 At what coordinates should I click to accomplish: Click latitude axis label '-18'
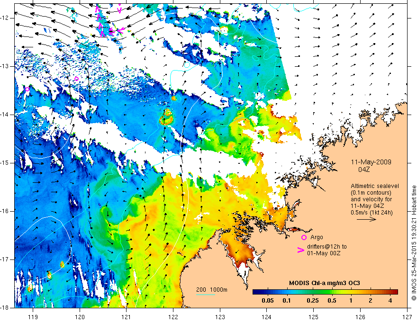[x=6, y=308]
